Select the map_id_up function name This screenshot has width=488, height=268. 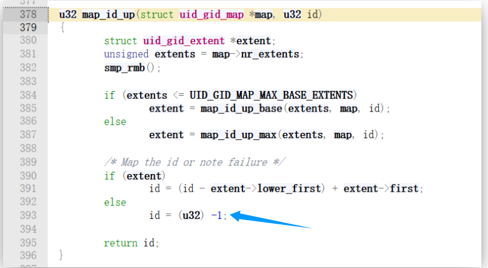point(108,15)
